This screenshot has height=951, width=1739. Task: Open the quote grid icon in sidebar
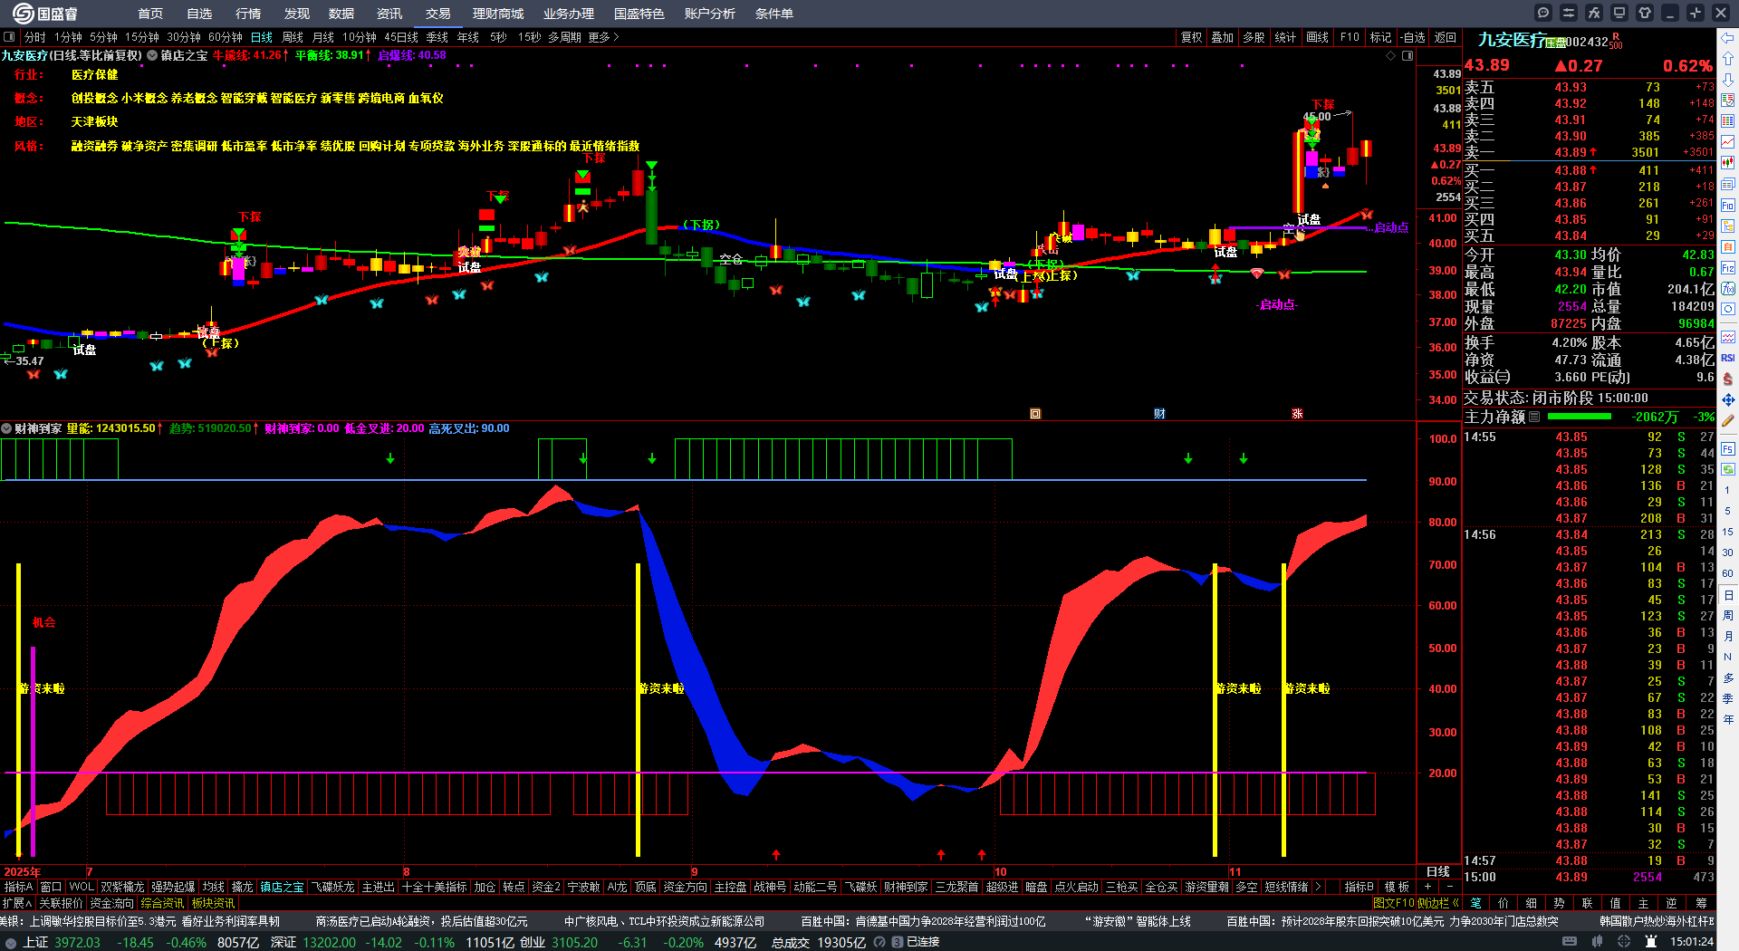pos(1728,121)
